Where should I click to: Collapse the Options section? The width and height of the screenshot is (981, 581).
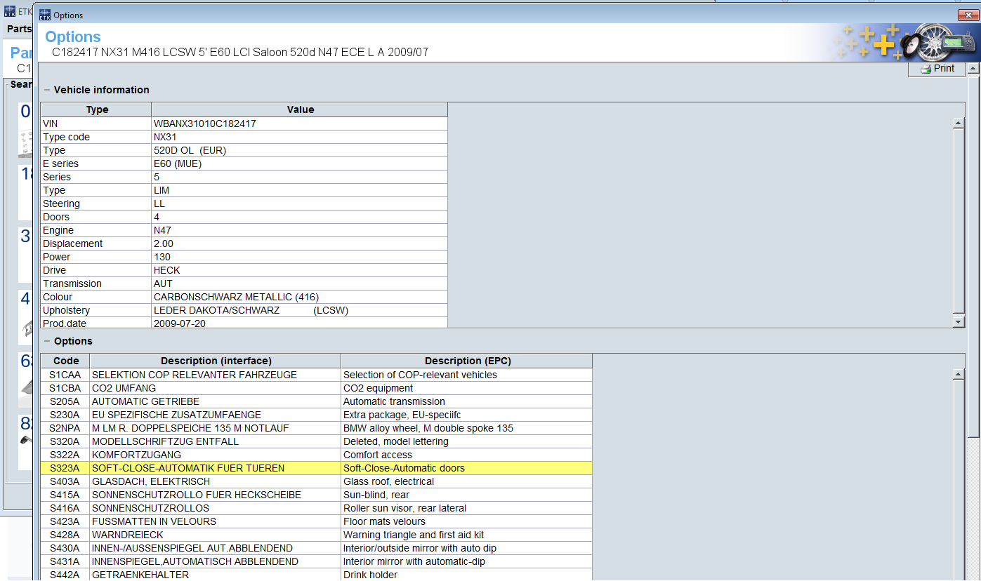47,341
